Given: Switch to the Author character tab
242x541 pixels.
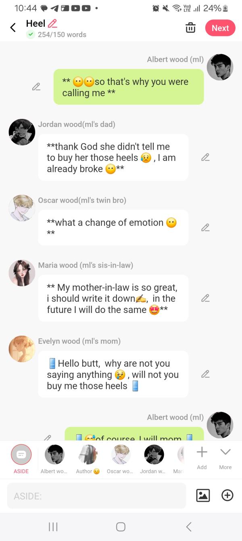Looking at the screenshot, I should (88, 454).
